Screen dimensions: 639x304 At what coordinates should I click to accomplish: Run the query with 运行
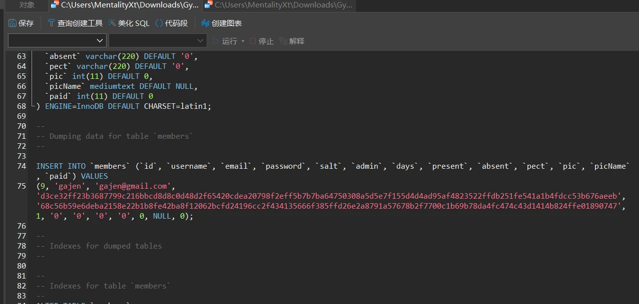225,41
